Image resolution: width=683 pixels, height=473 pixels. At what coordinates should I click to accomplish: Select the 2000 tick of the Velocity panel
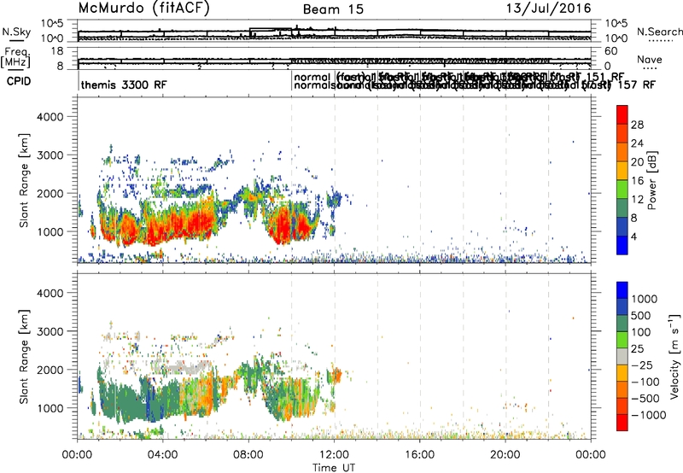click(50, 370)
